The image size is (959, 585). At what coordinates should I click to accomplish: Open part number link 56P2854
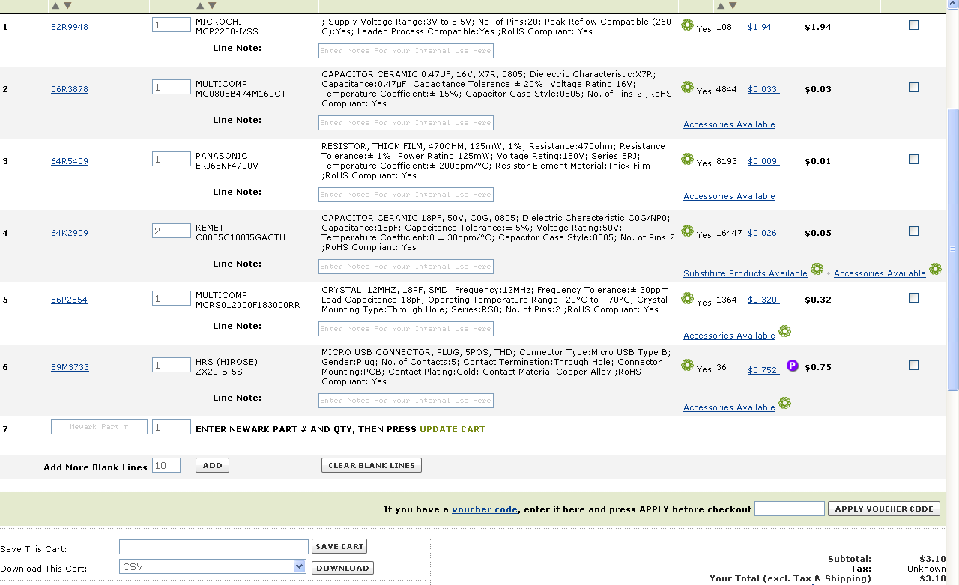click(x=69, y=300)
